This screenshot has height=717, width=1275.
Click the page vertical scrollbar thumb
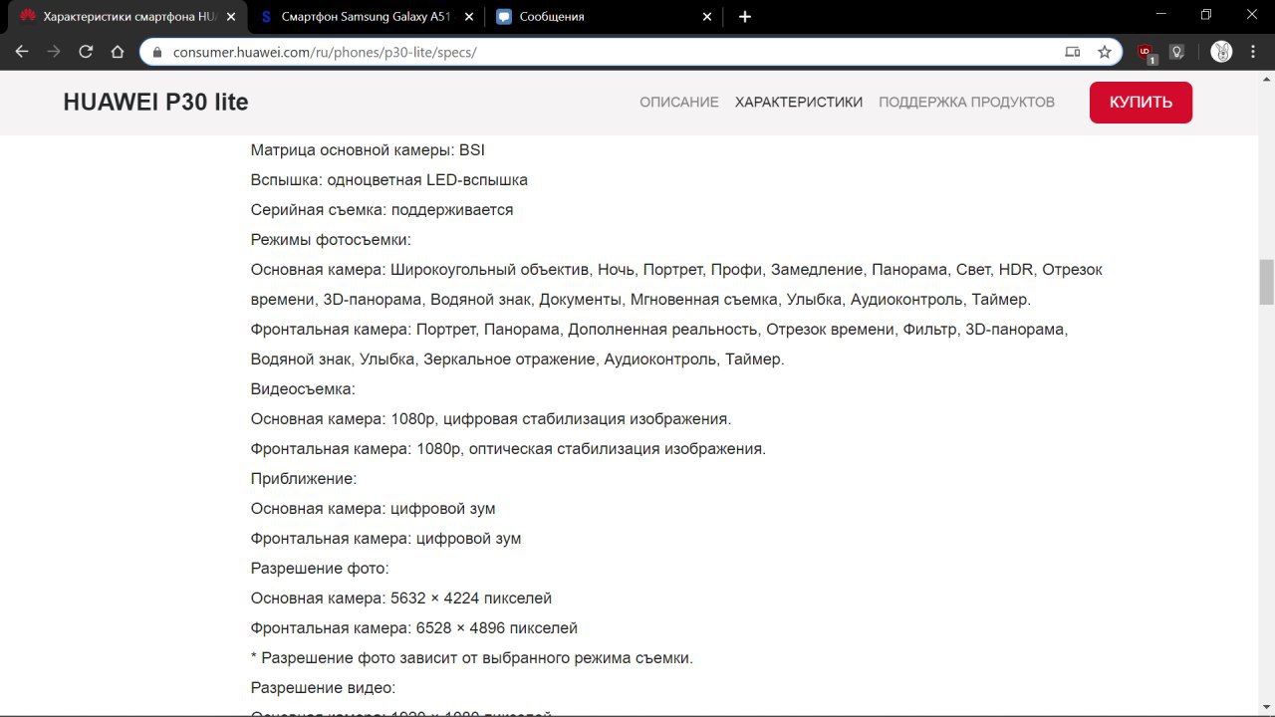point(1267,282)
